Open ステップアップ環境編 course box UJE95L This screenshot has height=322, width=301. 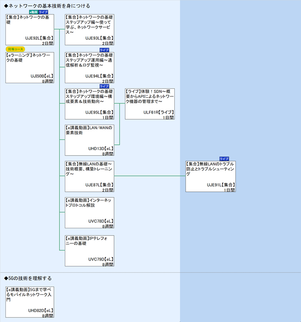click(89, 104)
